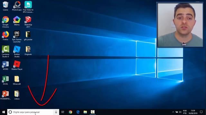Open the POR PTB language switcher
This screenshot has width=206, height=115.
(185, 112)
